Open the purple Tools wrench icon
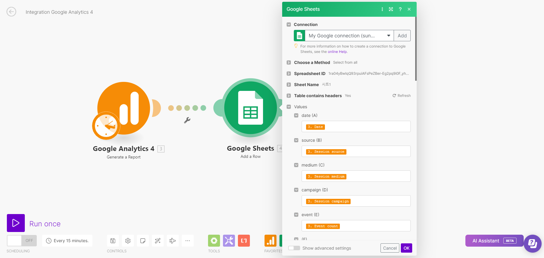544x258 pixels. pyautogui.click(x=229, y=241)
